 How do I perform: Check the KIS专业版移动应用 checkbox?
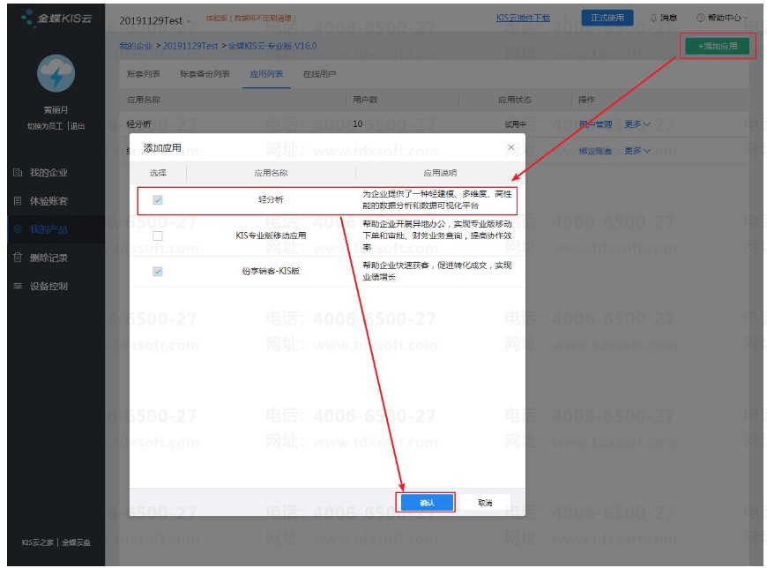click(x=158, y=235)
